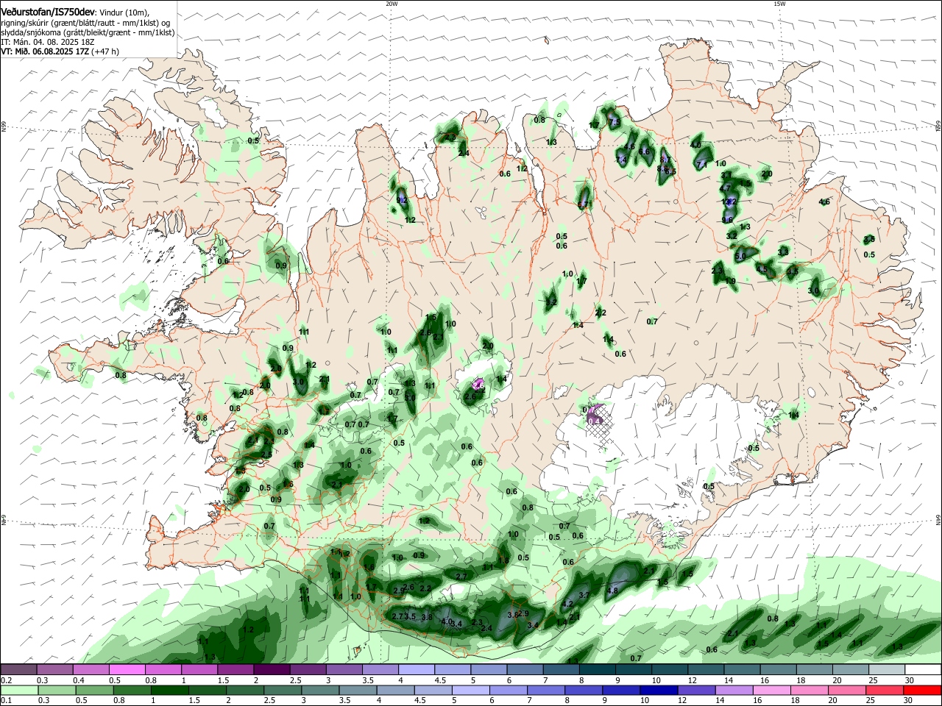Select the 0.2 swatch in sleet/snow scale
942x706 pixels.
(x=18, y=670)
